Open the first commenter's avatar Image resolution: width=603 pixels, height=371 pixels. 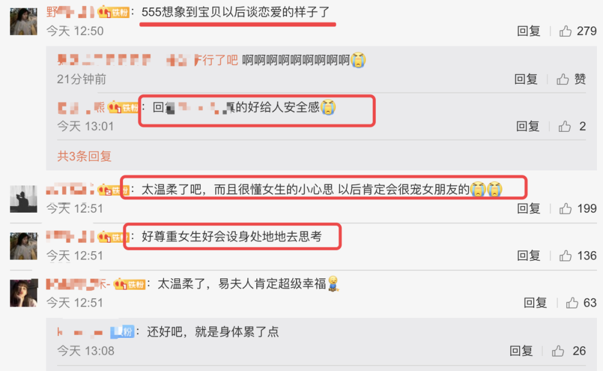coord(24,22)
